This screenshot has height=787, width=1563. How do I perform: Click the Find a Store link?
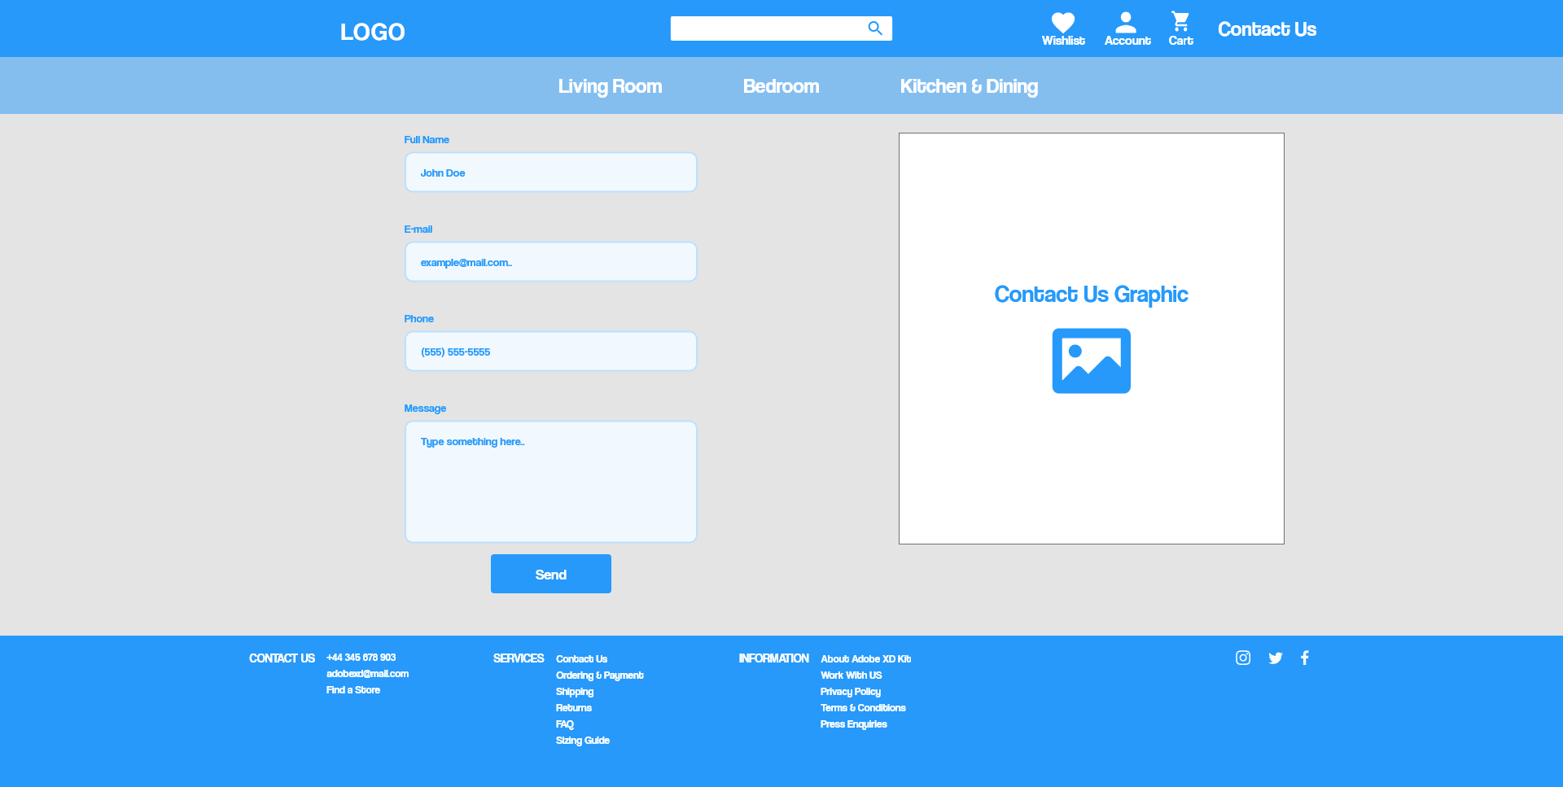352,689
